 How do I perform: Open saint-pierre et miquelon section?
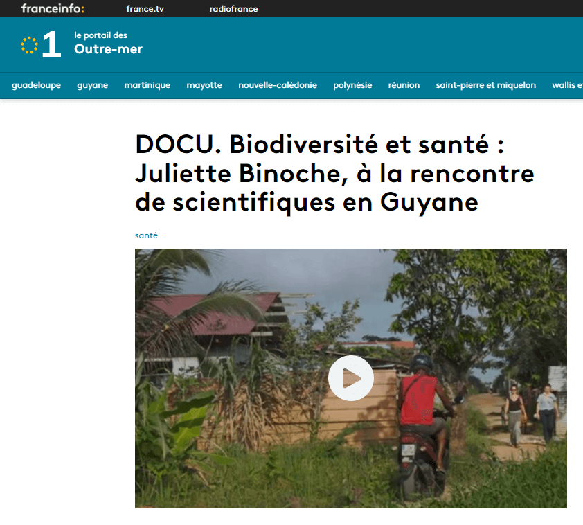(x=486, y=85)
